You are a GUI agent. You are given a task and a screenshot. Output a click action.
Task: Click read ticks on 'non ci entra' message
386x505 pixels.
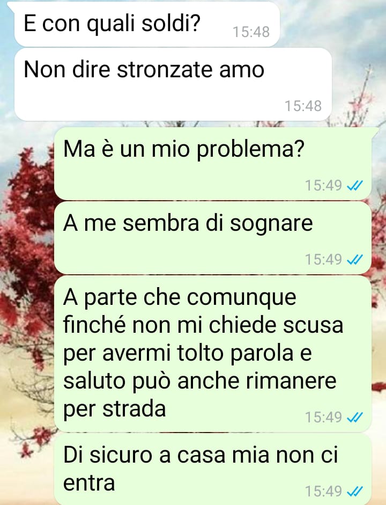355,492
